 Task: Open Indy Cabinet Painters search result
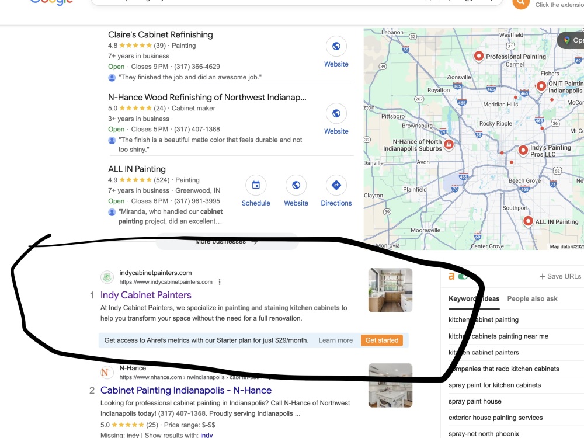pos(145,295)
